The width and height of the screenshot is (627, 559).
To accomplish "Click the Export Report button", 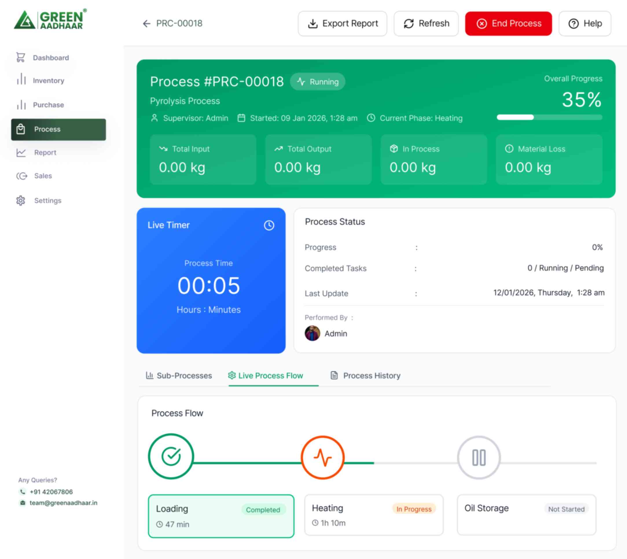I will pyautogui.click(x=342, y=24).
